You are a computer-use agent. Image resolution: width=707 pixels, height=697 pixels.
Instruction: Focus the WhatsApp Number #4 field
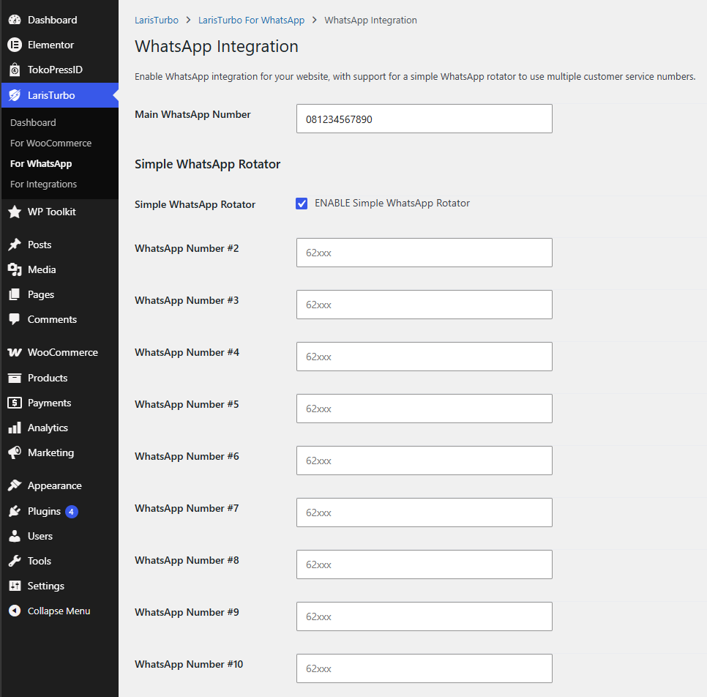click(x=424, y=357)
